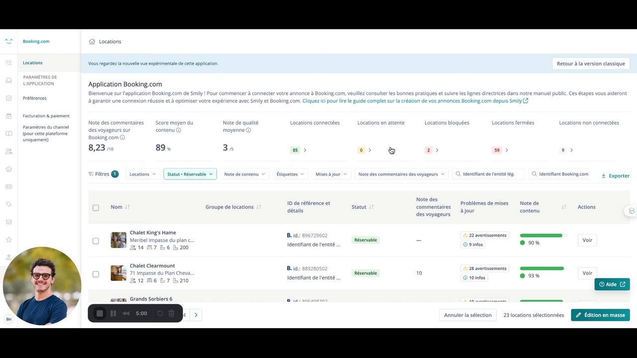Sort by Note de contenu column
Viewport: 637px width, 358px height.
[564, 207]
